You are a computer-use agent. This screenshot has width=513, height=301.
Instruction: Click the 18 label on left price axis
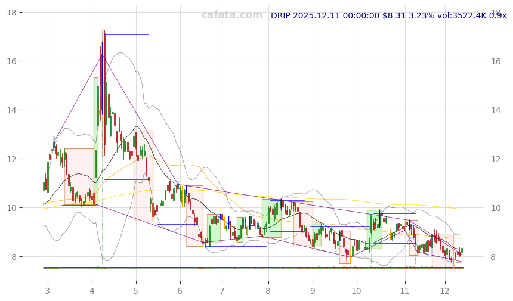18,13
